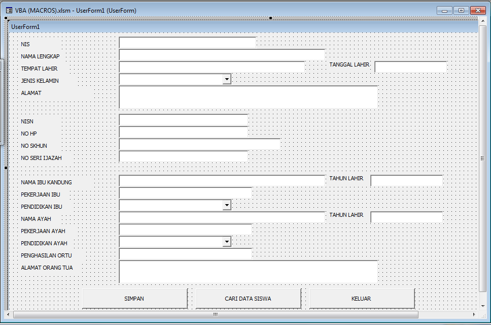Viewport: 491px width, 325px height.
Task: Click the ALAMAT multiline text box
Action: point(248,96)
